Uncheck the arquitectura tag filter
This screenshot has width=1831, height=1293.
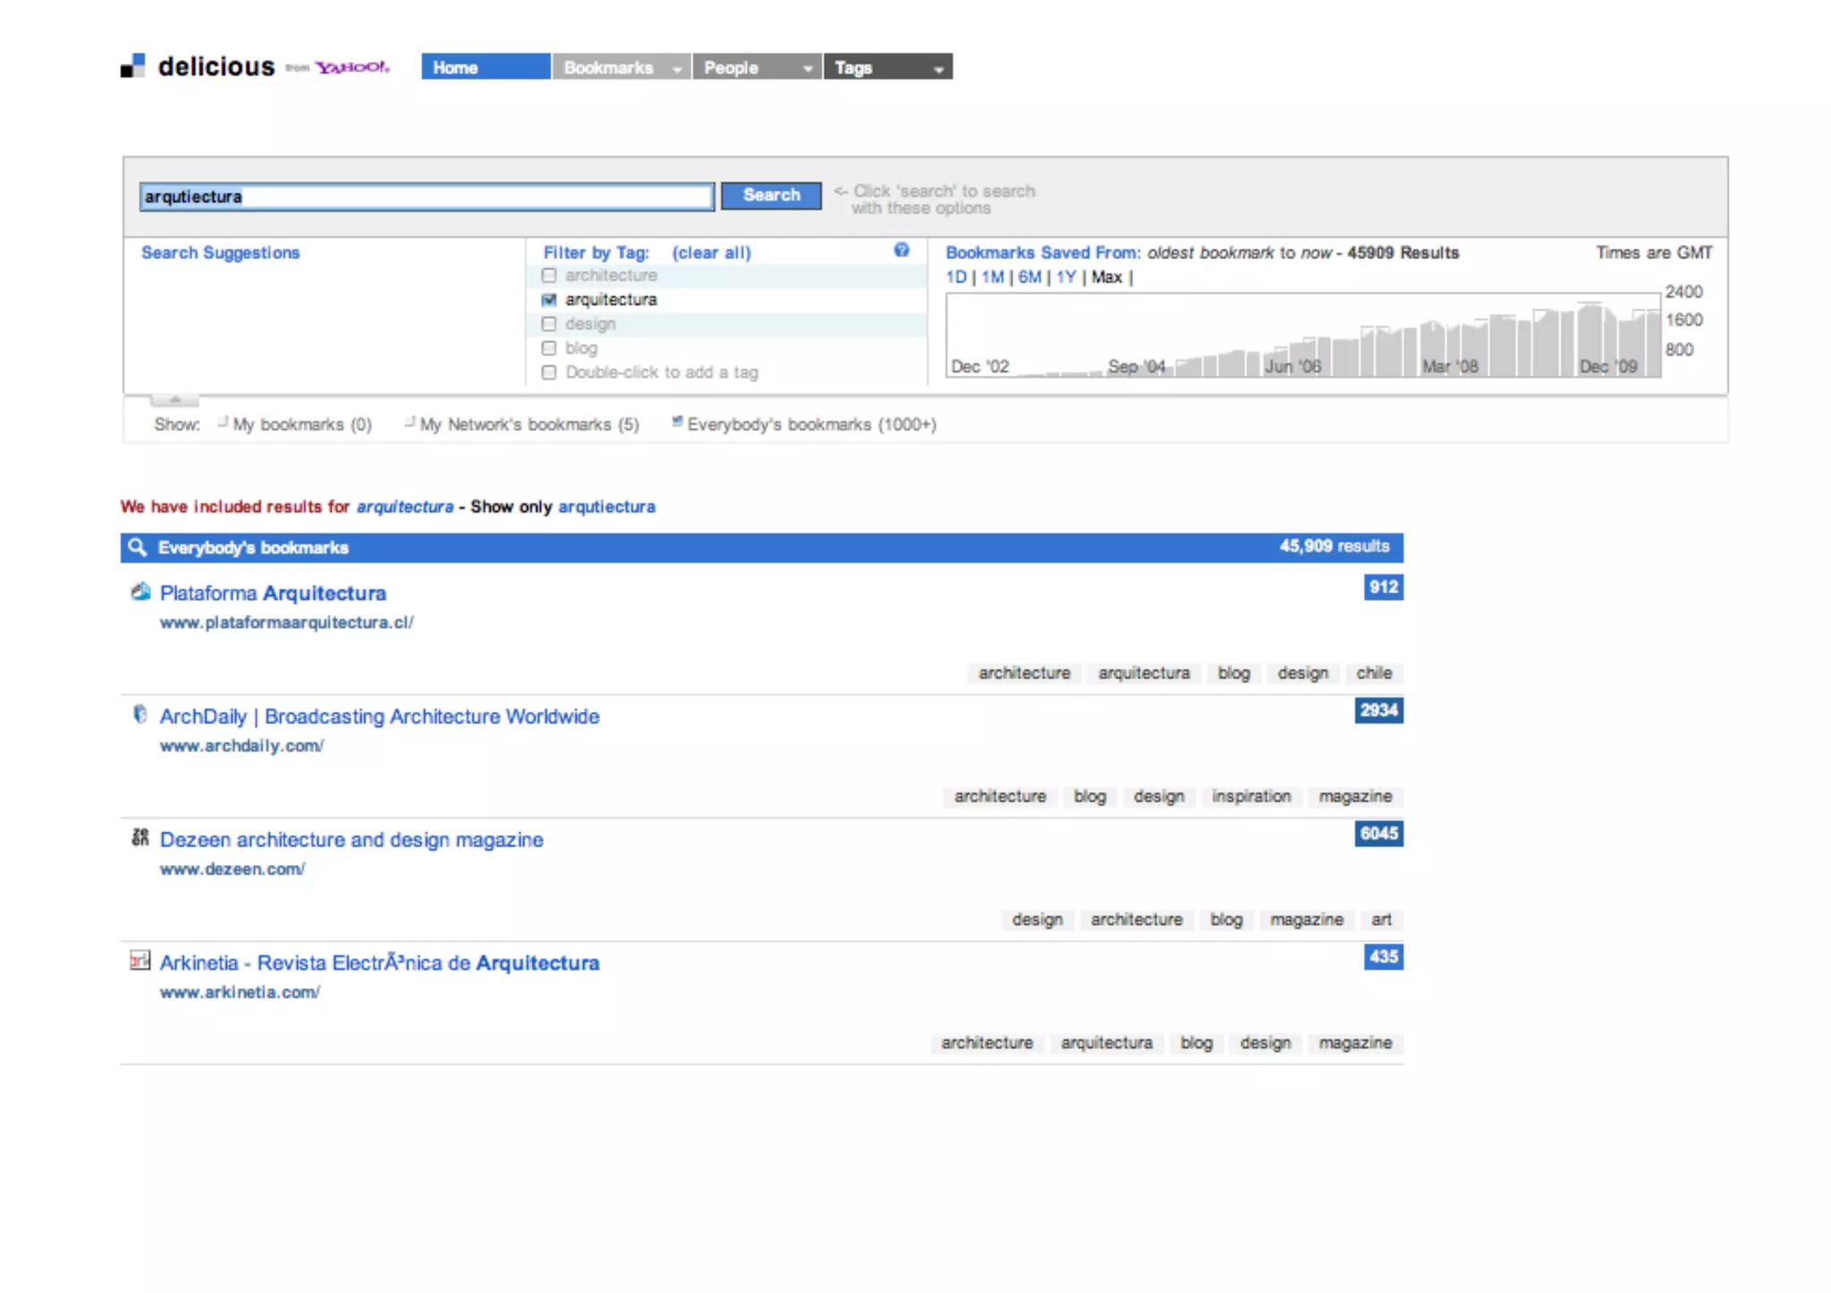[549, 299]
